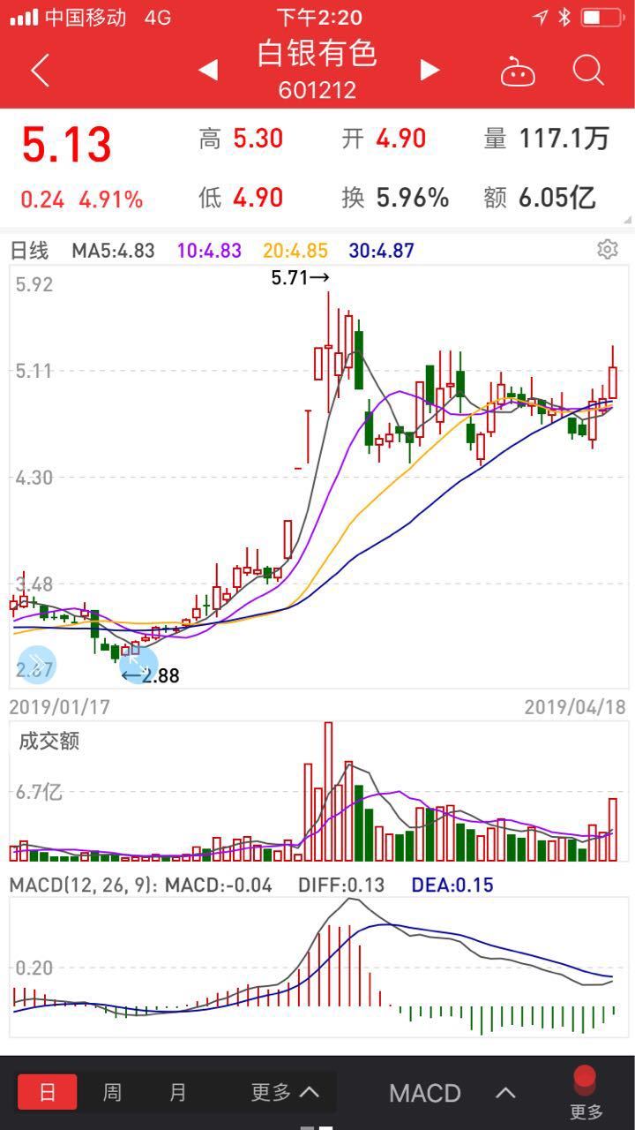Tap the 5.71 high price marker
The width and height of the screenshot is (635, 1130).
coord(300,277)
